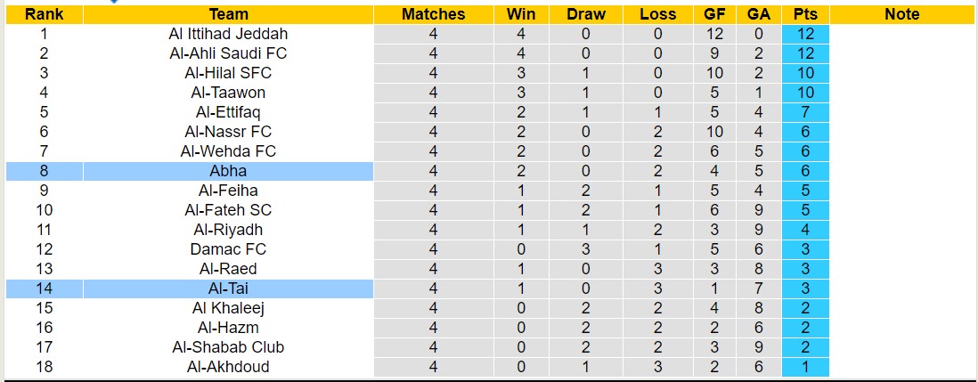Viewport: 978px width, 382px height.
Task: Select Al-Hilal SFC in the table
Action: [x=228, y=73]
